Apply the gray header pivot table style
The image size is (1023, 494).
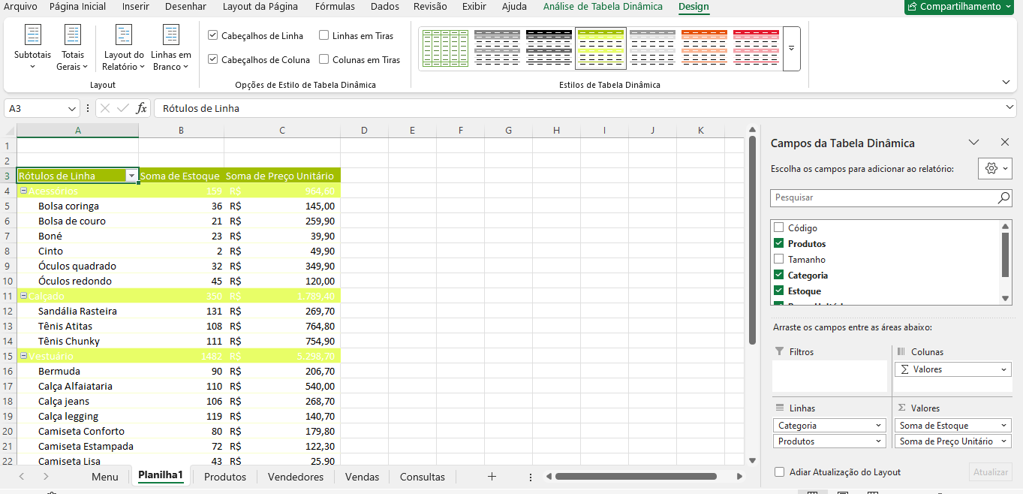[x=497, y=49]
